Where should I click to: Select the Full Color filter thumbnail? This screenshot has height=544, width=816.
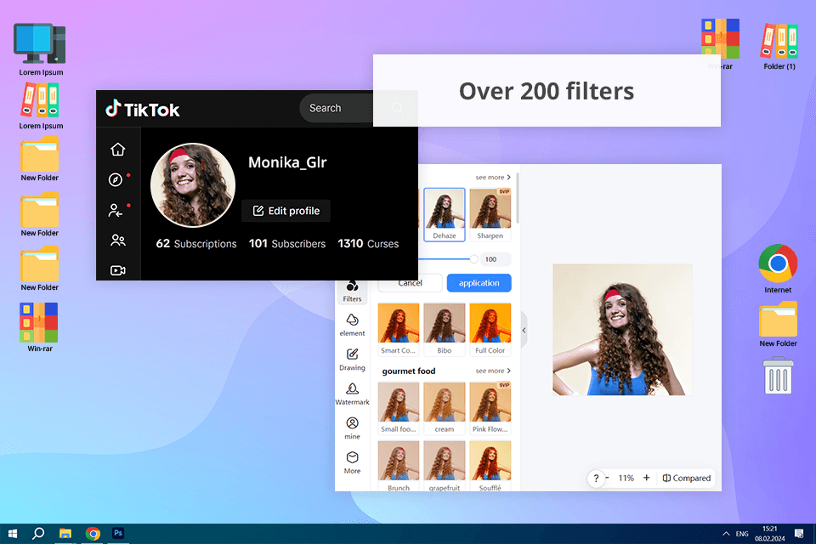[x=490, y=330]
